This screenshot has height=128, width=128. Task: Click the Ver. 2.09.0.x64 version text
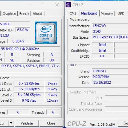pyautogui.click(x=102, y=124)
